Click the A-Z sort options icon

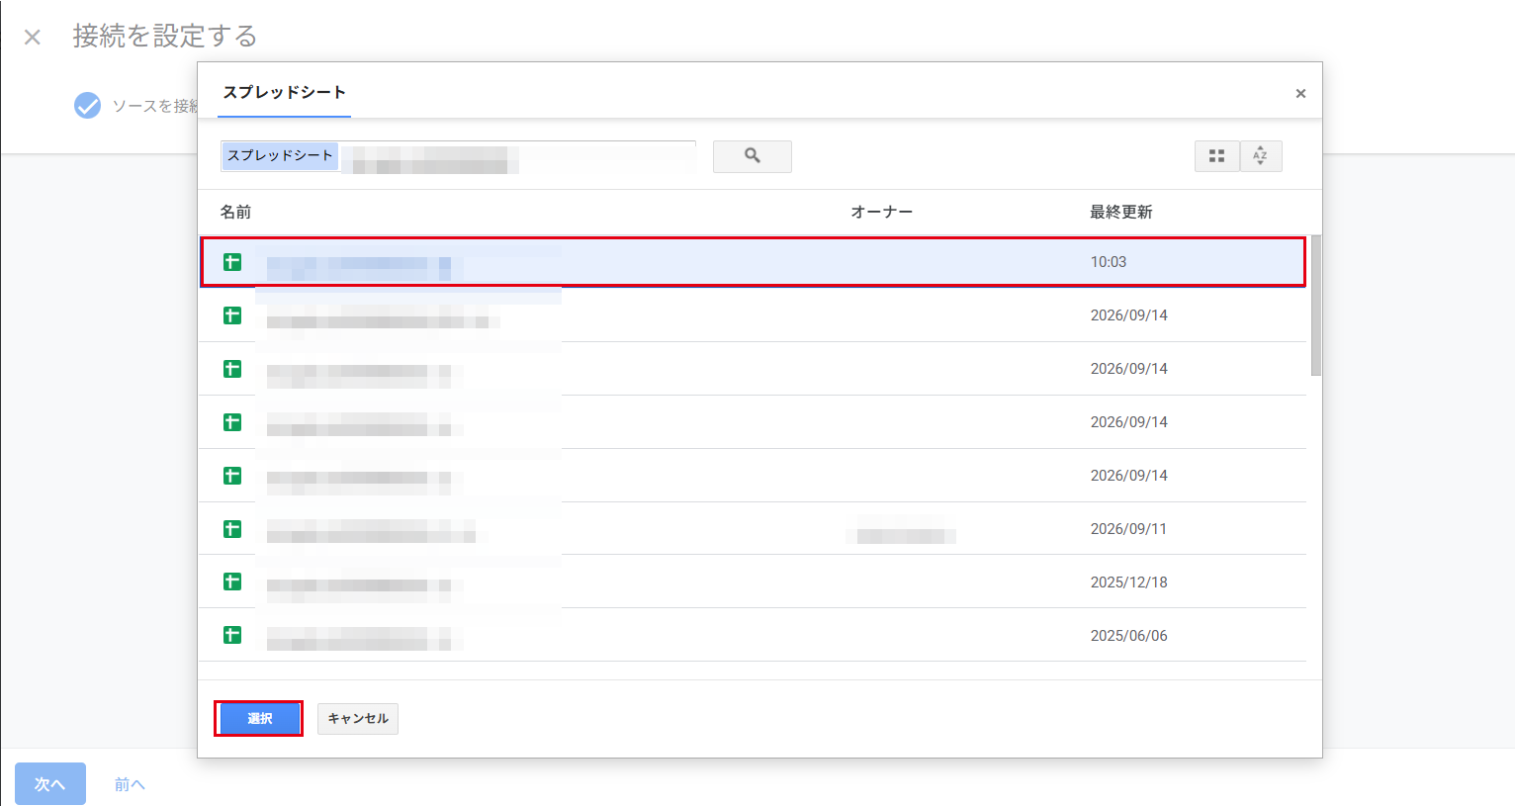(x=1261, y=156)
